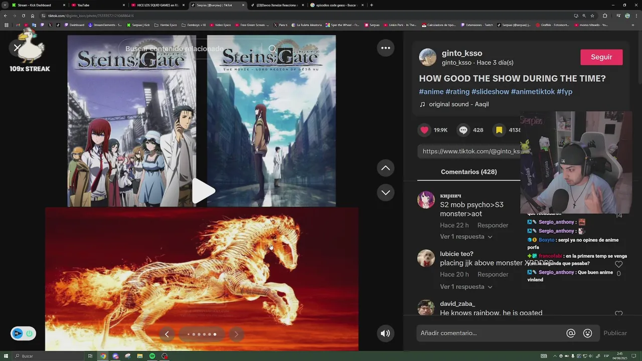Open Serpias | Kick bookmark
This screenshot has width=642, height=361.
[x=138, y=25]
